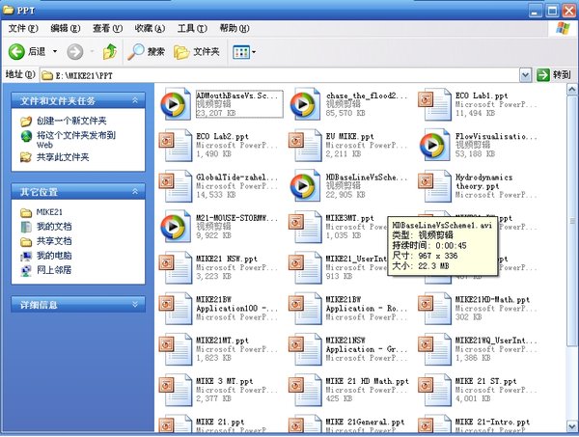This screenshot has width=579, height=437.
Task: Click 创建一个新文件夹 link
Action: click(71, 122)
